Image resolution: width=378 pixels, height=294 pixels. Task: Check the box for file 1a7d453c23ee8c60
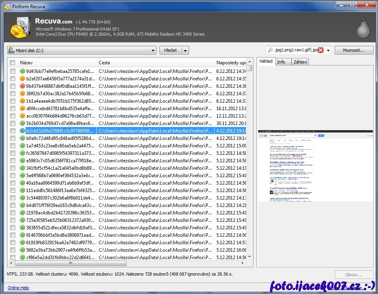click(x=13, y=146)
